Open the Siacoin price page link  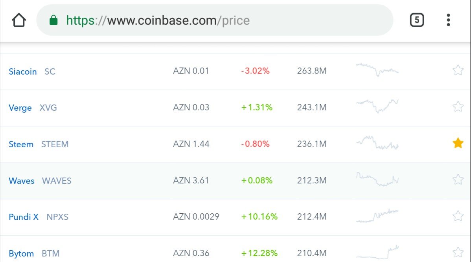(22, 71)
